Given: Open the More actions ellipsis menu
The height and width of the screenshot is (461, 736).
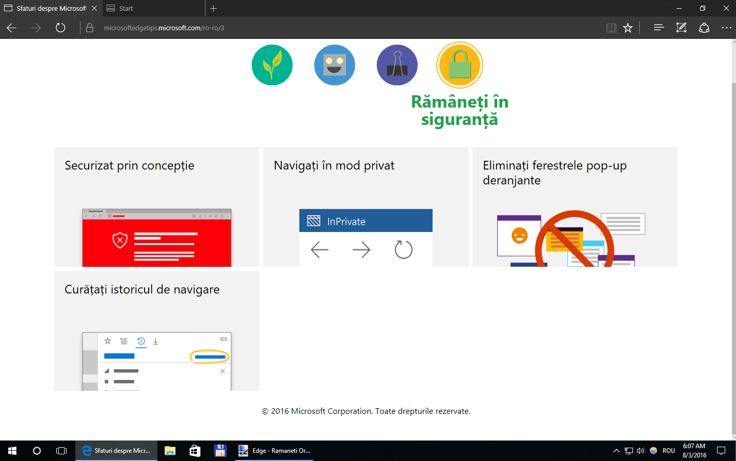Looking at the screenshot, I should 727,28.
